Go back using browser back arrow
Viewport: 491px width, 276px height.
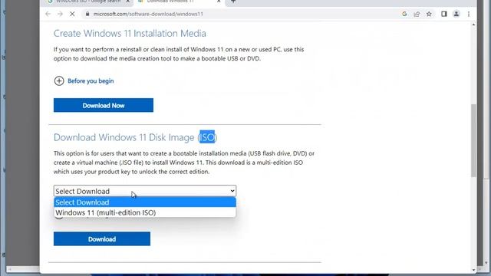[48, 14]
